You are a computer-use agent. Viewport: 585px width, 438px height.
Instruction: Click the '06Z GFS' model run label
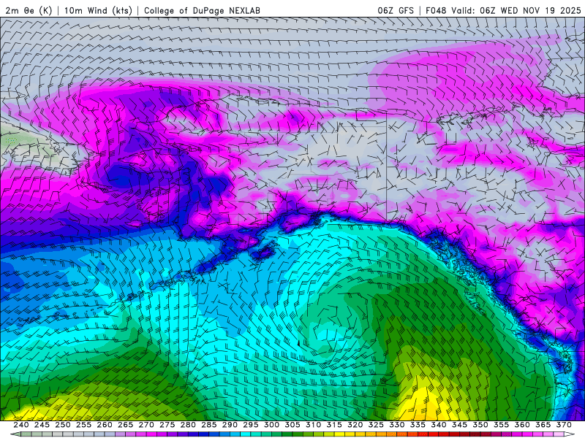coord(396,10)
